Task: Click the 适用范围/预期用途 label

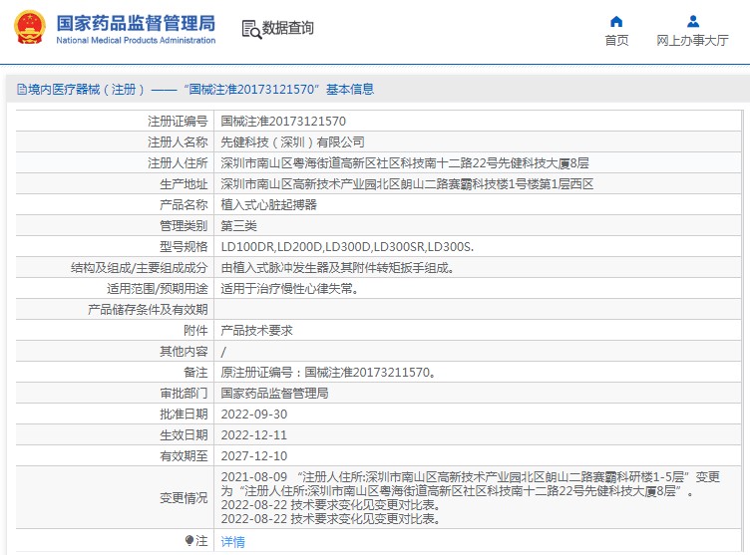Action: coord(158,289)
